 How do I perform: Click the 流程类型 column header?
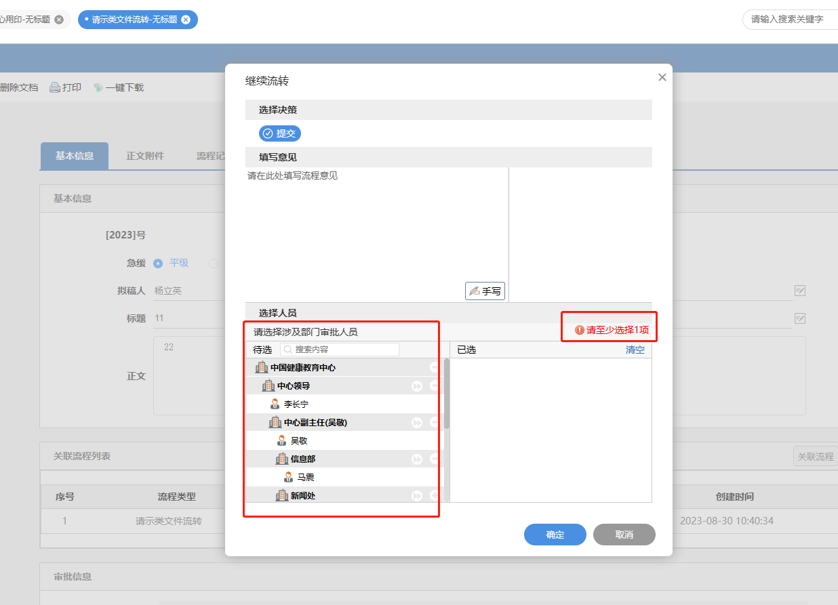[x=177, y=497]
